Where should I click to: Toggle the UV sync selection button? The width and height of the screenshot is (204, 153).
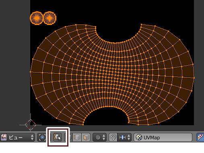tap(58, 137)
